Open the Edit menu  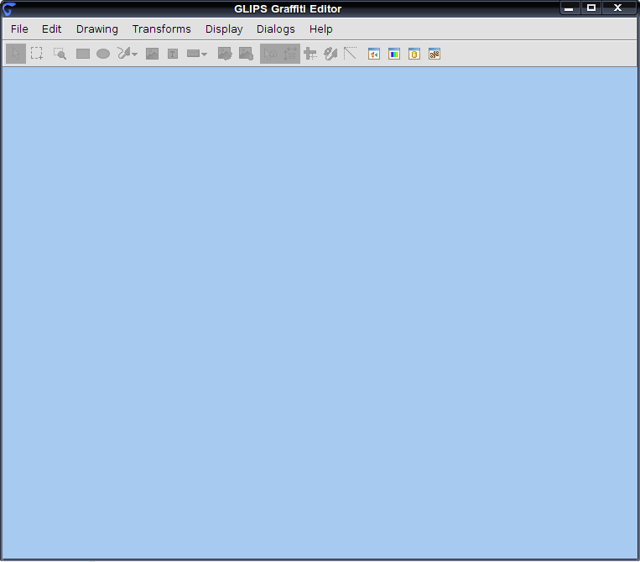point(51,29)
